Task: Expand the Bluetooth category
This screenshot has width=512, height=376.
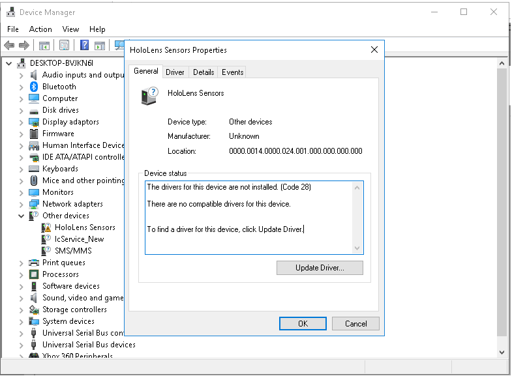Action: (x=22, y=87)
